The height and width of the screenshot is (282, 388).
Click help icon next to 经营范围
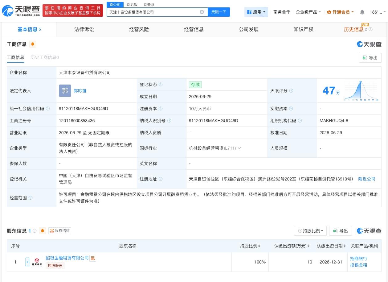[x=31, y=198]
